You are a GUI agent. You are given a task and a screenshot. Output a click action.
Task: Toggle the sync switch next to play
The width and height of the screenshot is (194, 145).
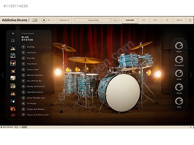49,20
